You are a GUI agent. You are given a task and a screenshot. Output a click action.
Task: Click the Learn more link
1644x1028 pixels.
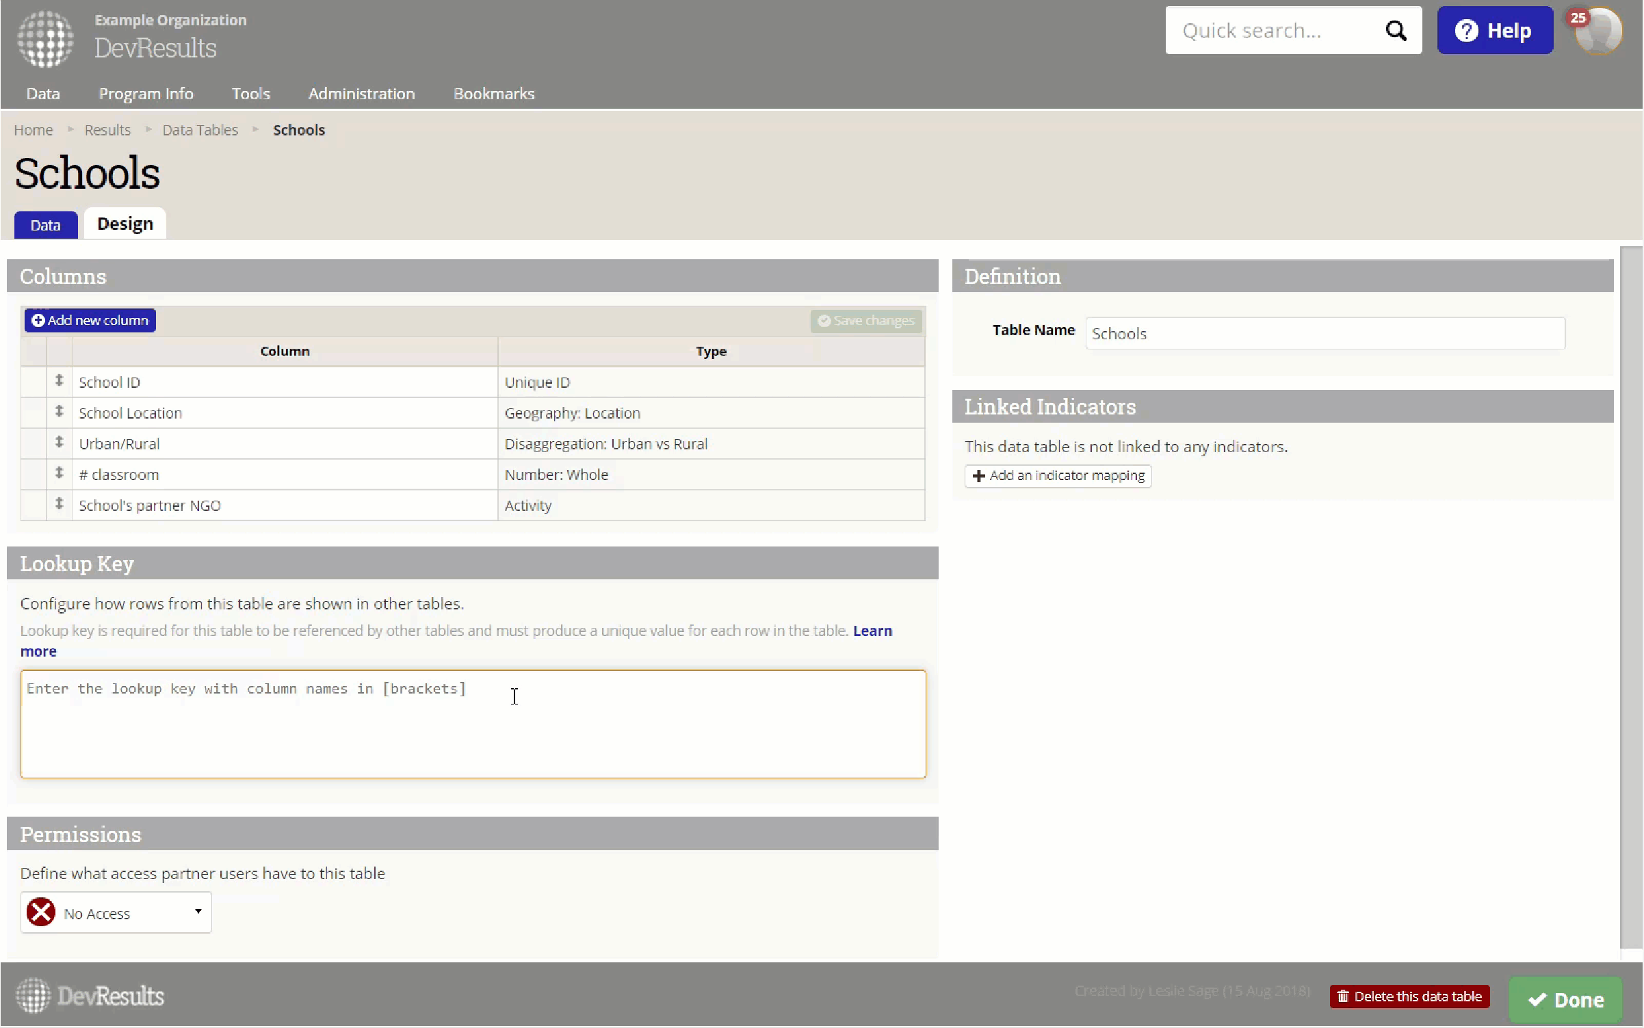click(x=872, y=631)
